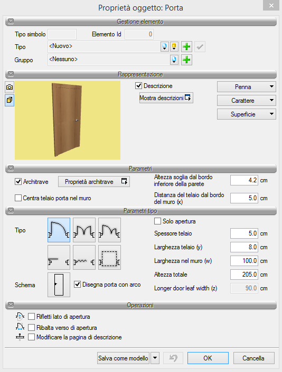The height and width of the screenshot is (372, 282).
Task: Add new Tipo with green plus icon
Action: [x=186, y=46]
